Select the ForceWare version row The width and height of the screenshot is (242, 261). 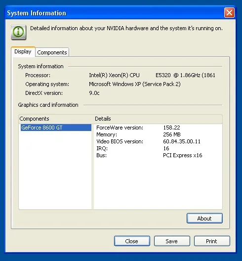(158, 128)
